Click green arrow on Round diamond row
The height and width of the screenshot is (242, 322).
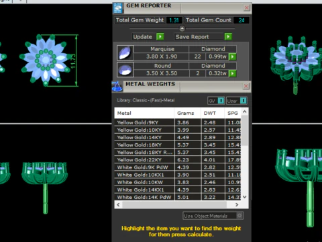click(x=233, y=73)
